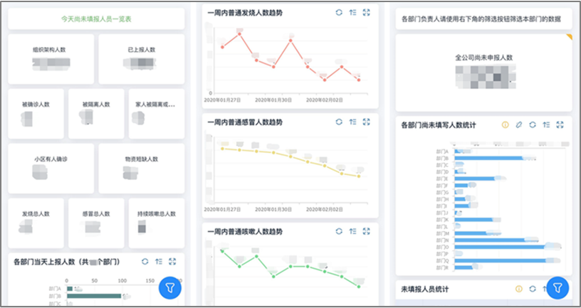Show info for 未填报人员统计 panel
Screen dimensions: 581x308
pos(519,290)
